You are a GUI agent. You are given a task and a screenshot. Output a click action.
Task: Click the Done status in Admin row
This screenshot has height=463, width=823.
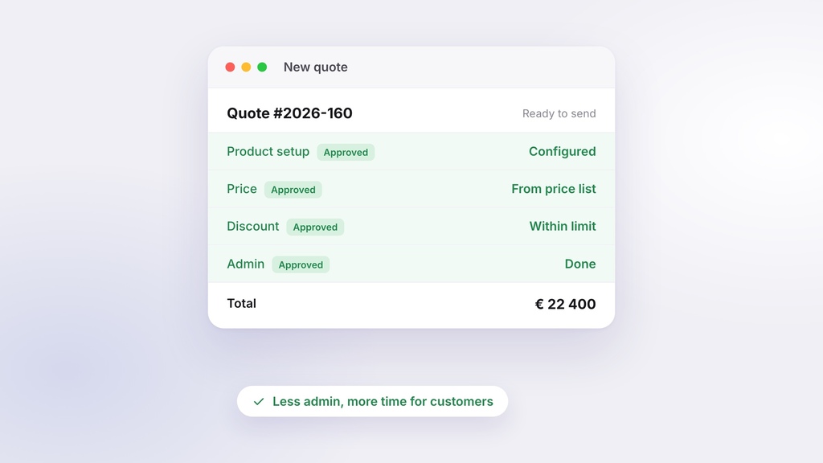(x=580, y=264)
